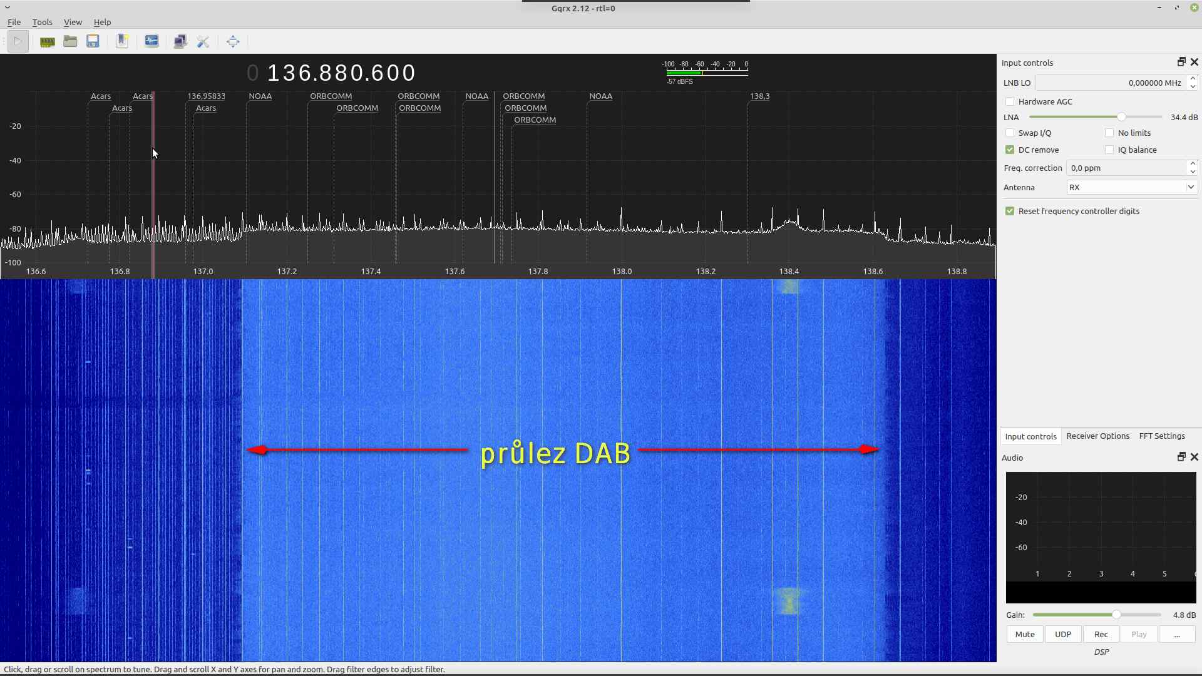Open remote control settings tools icon
This screenshot has width=1202, height=676.
pyautogui.click(x=203, y=42)
